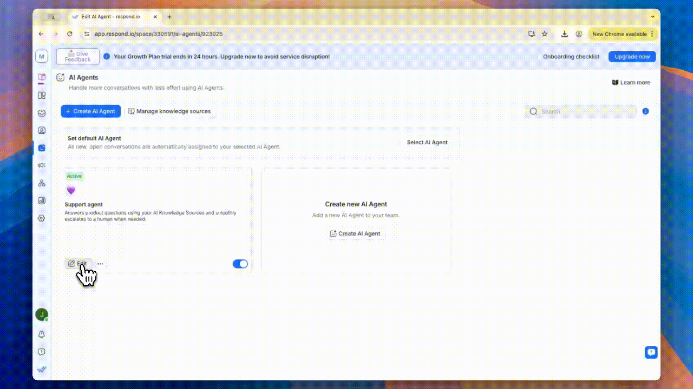The height and width of the screenshot is (389, 693).
Task: Click the Support agent card title
Action: pos(83,205)
